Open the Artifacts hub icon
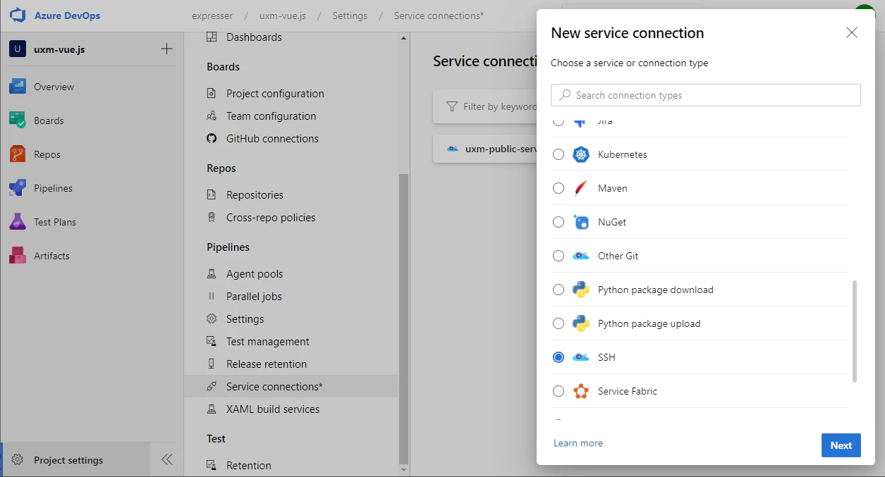Screen dimensions: 885x477 (18, 256)
